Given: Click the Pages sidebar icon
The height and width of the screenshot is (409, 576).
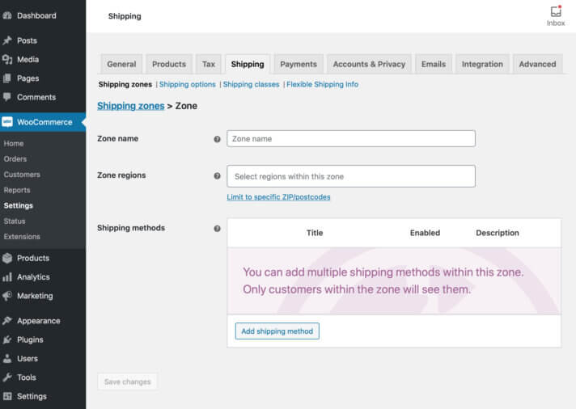Looking at the screenshot, I should coord(7,78).
